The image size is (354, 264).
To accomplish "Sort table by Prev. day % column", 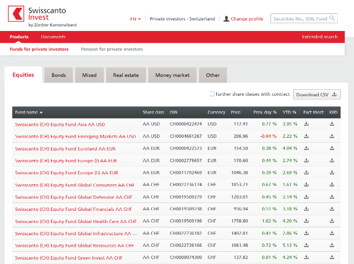I will click(x=265, y=112).
